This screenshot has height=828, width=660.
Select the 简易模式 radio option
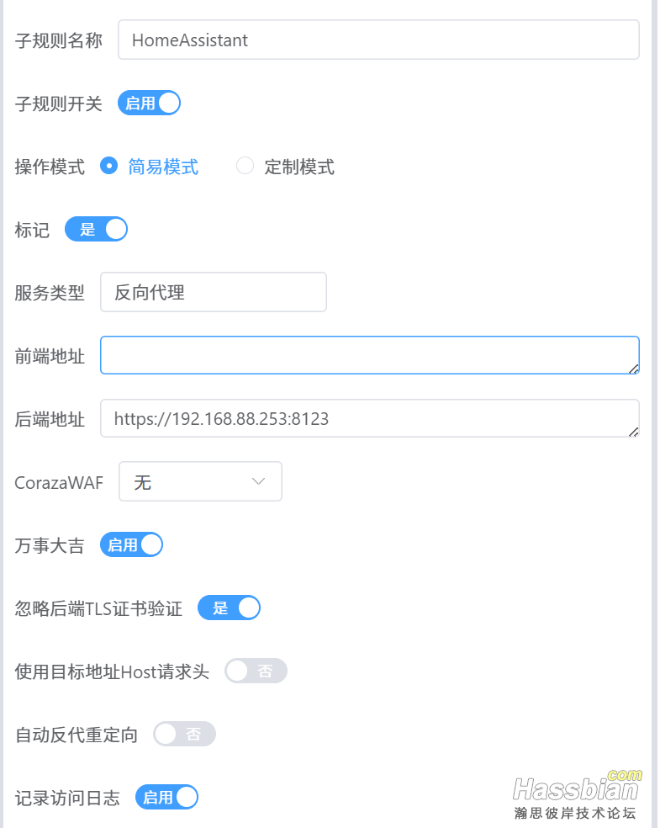click(x=109, y=166)
